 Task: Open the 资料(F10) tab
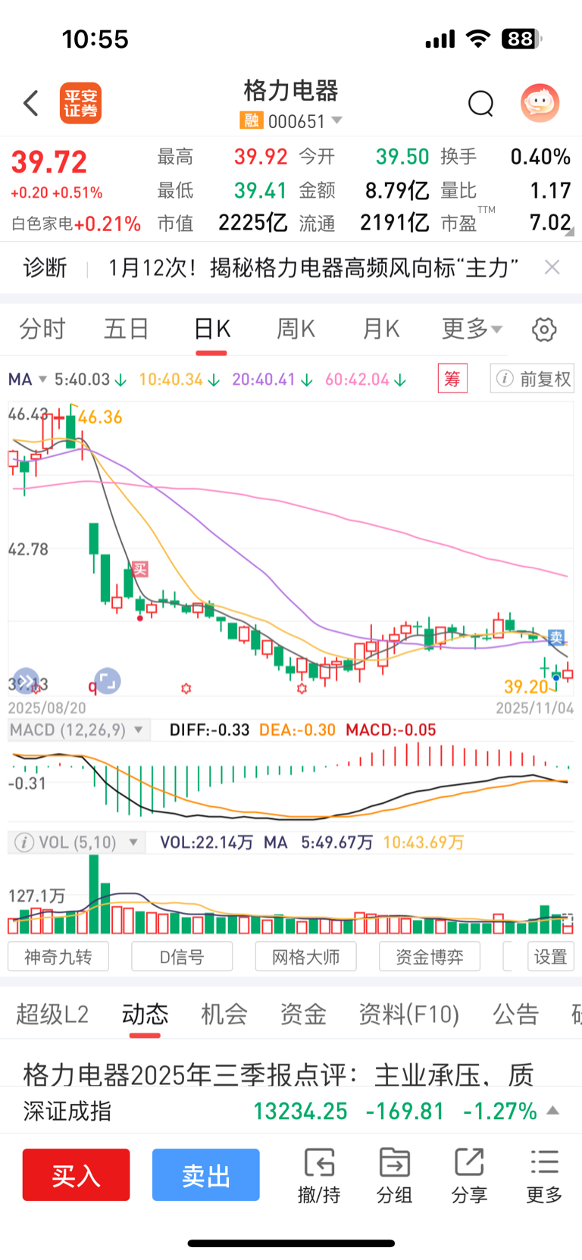409,1014
